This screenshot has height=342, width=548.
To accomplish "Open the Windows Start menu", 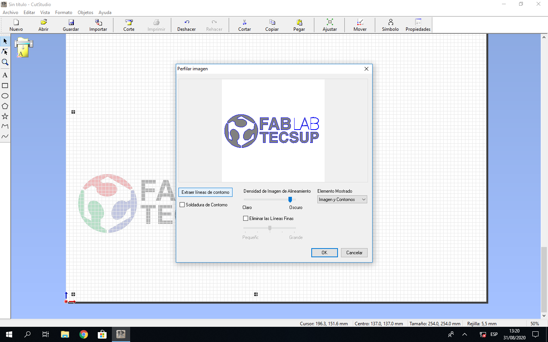I will 9,334.
